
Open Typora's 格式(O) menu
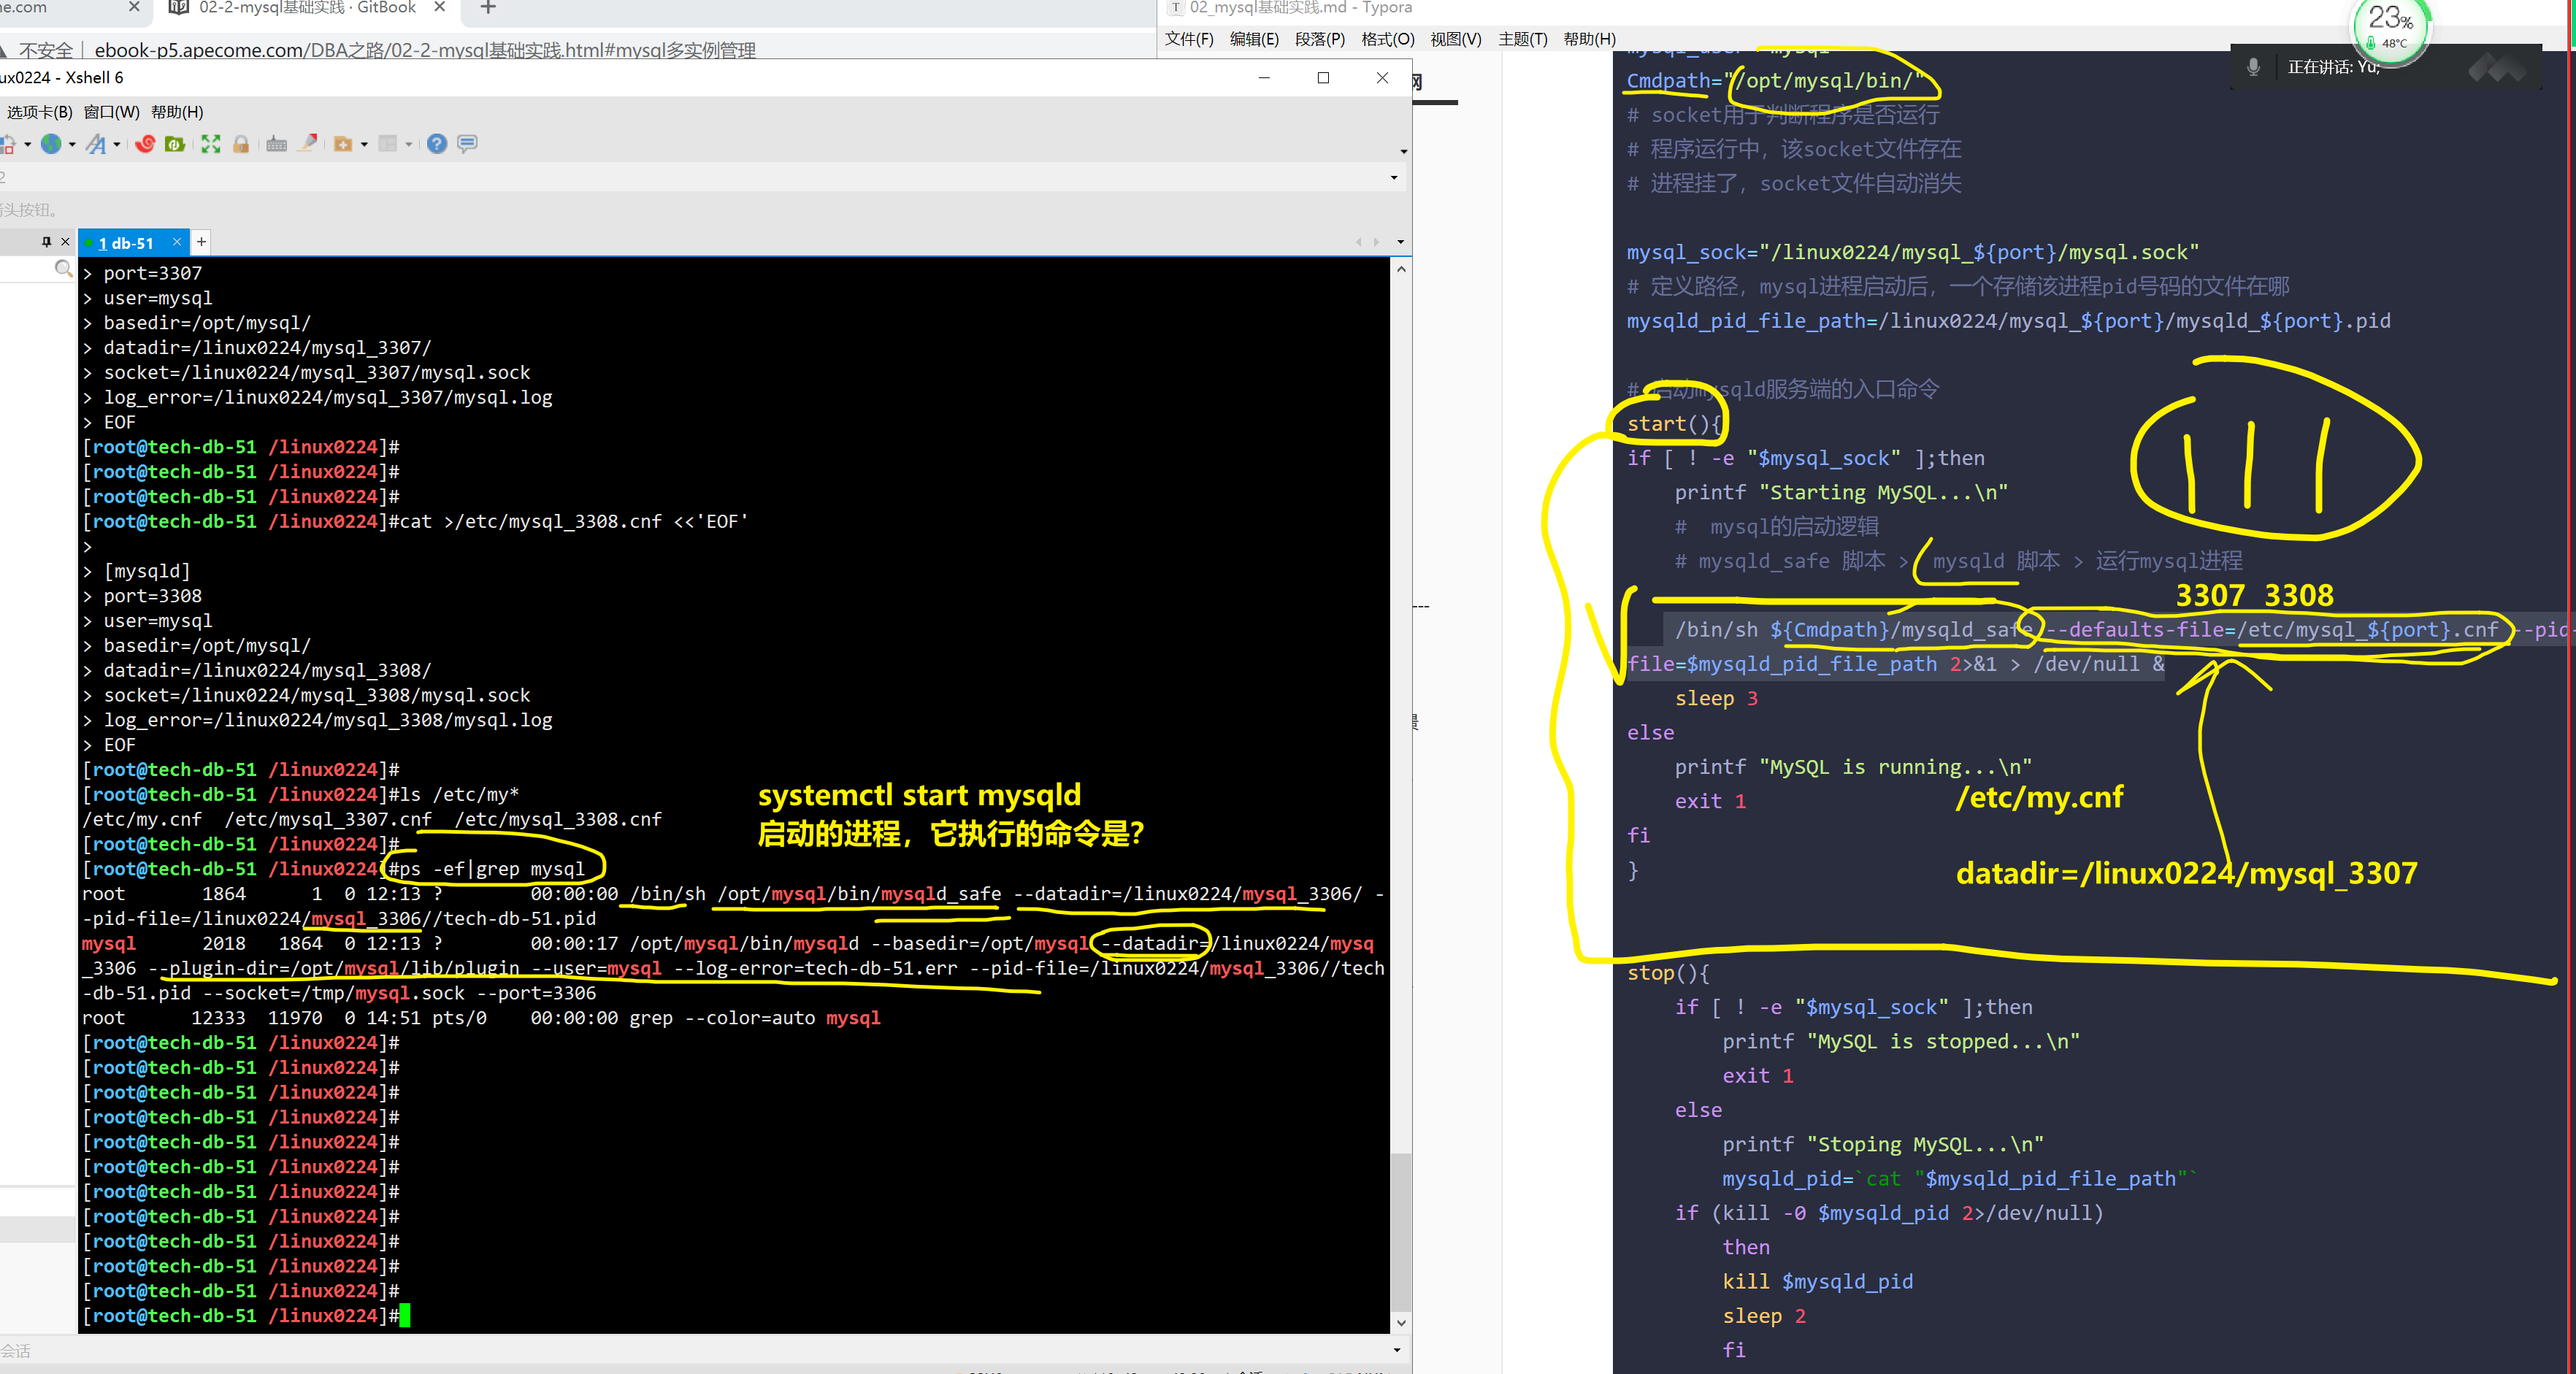pyautogui.click(x=1388, y=39)
